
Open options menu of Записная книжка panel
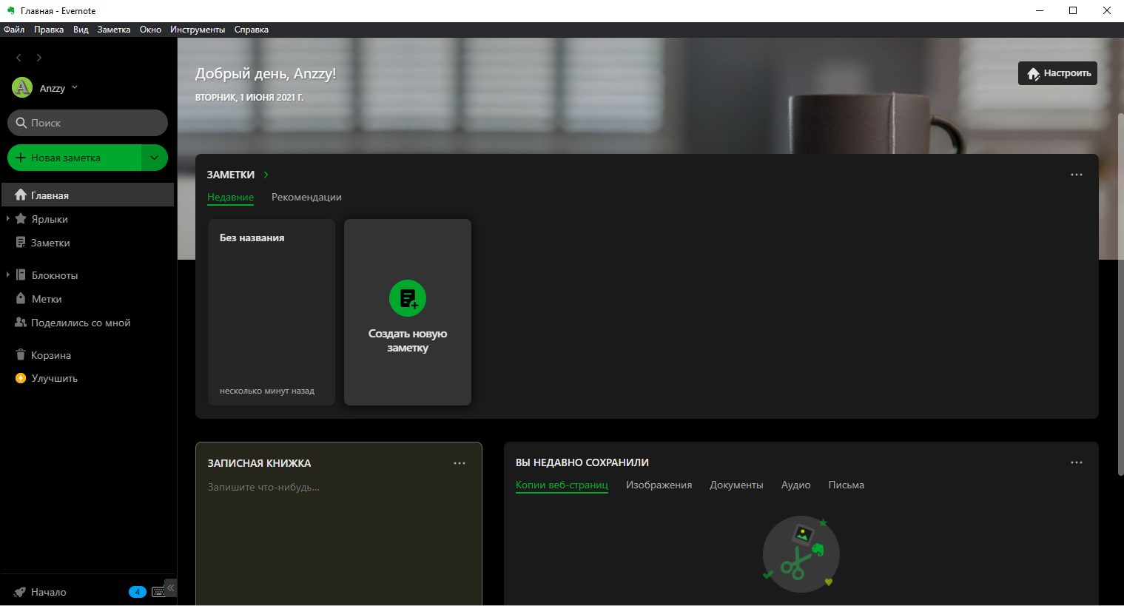click(460, 462)
